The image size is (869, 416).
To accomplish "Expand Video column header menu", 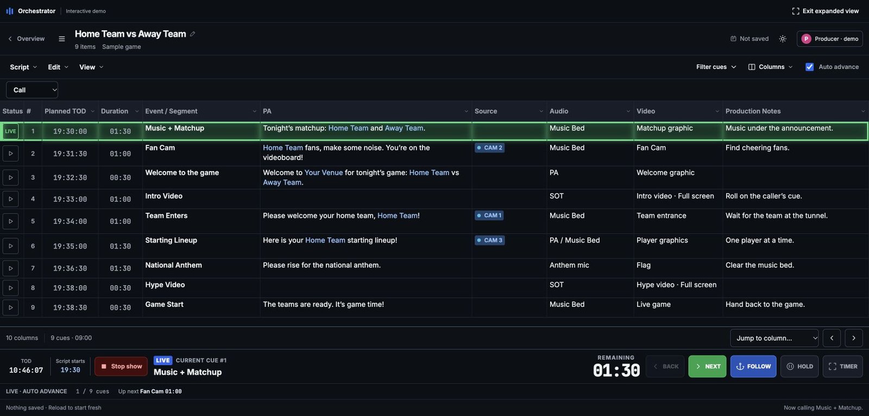I will tap(717, 111).
